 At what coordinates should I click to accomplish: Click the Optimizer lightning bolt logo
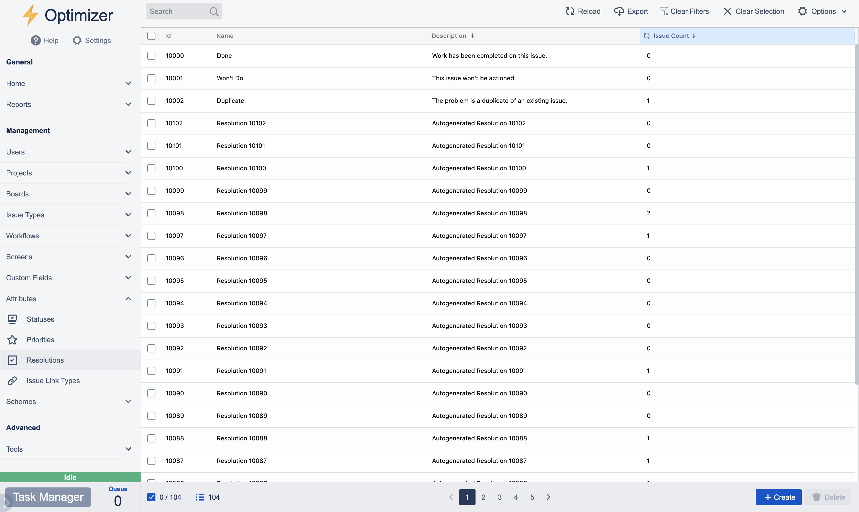[x=30, y=15]
